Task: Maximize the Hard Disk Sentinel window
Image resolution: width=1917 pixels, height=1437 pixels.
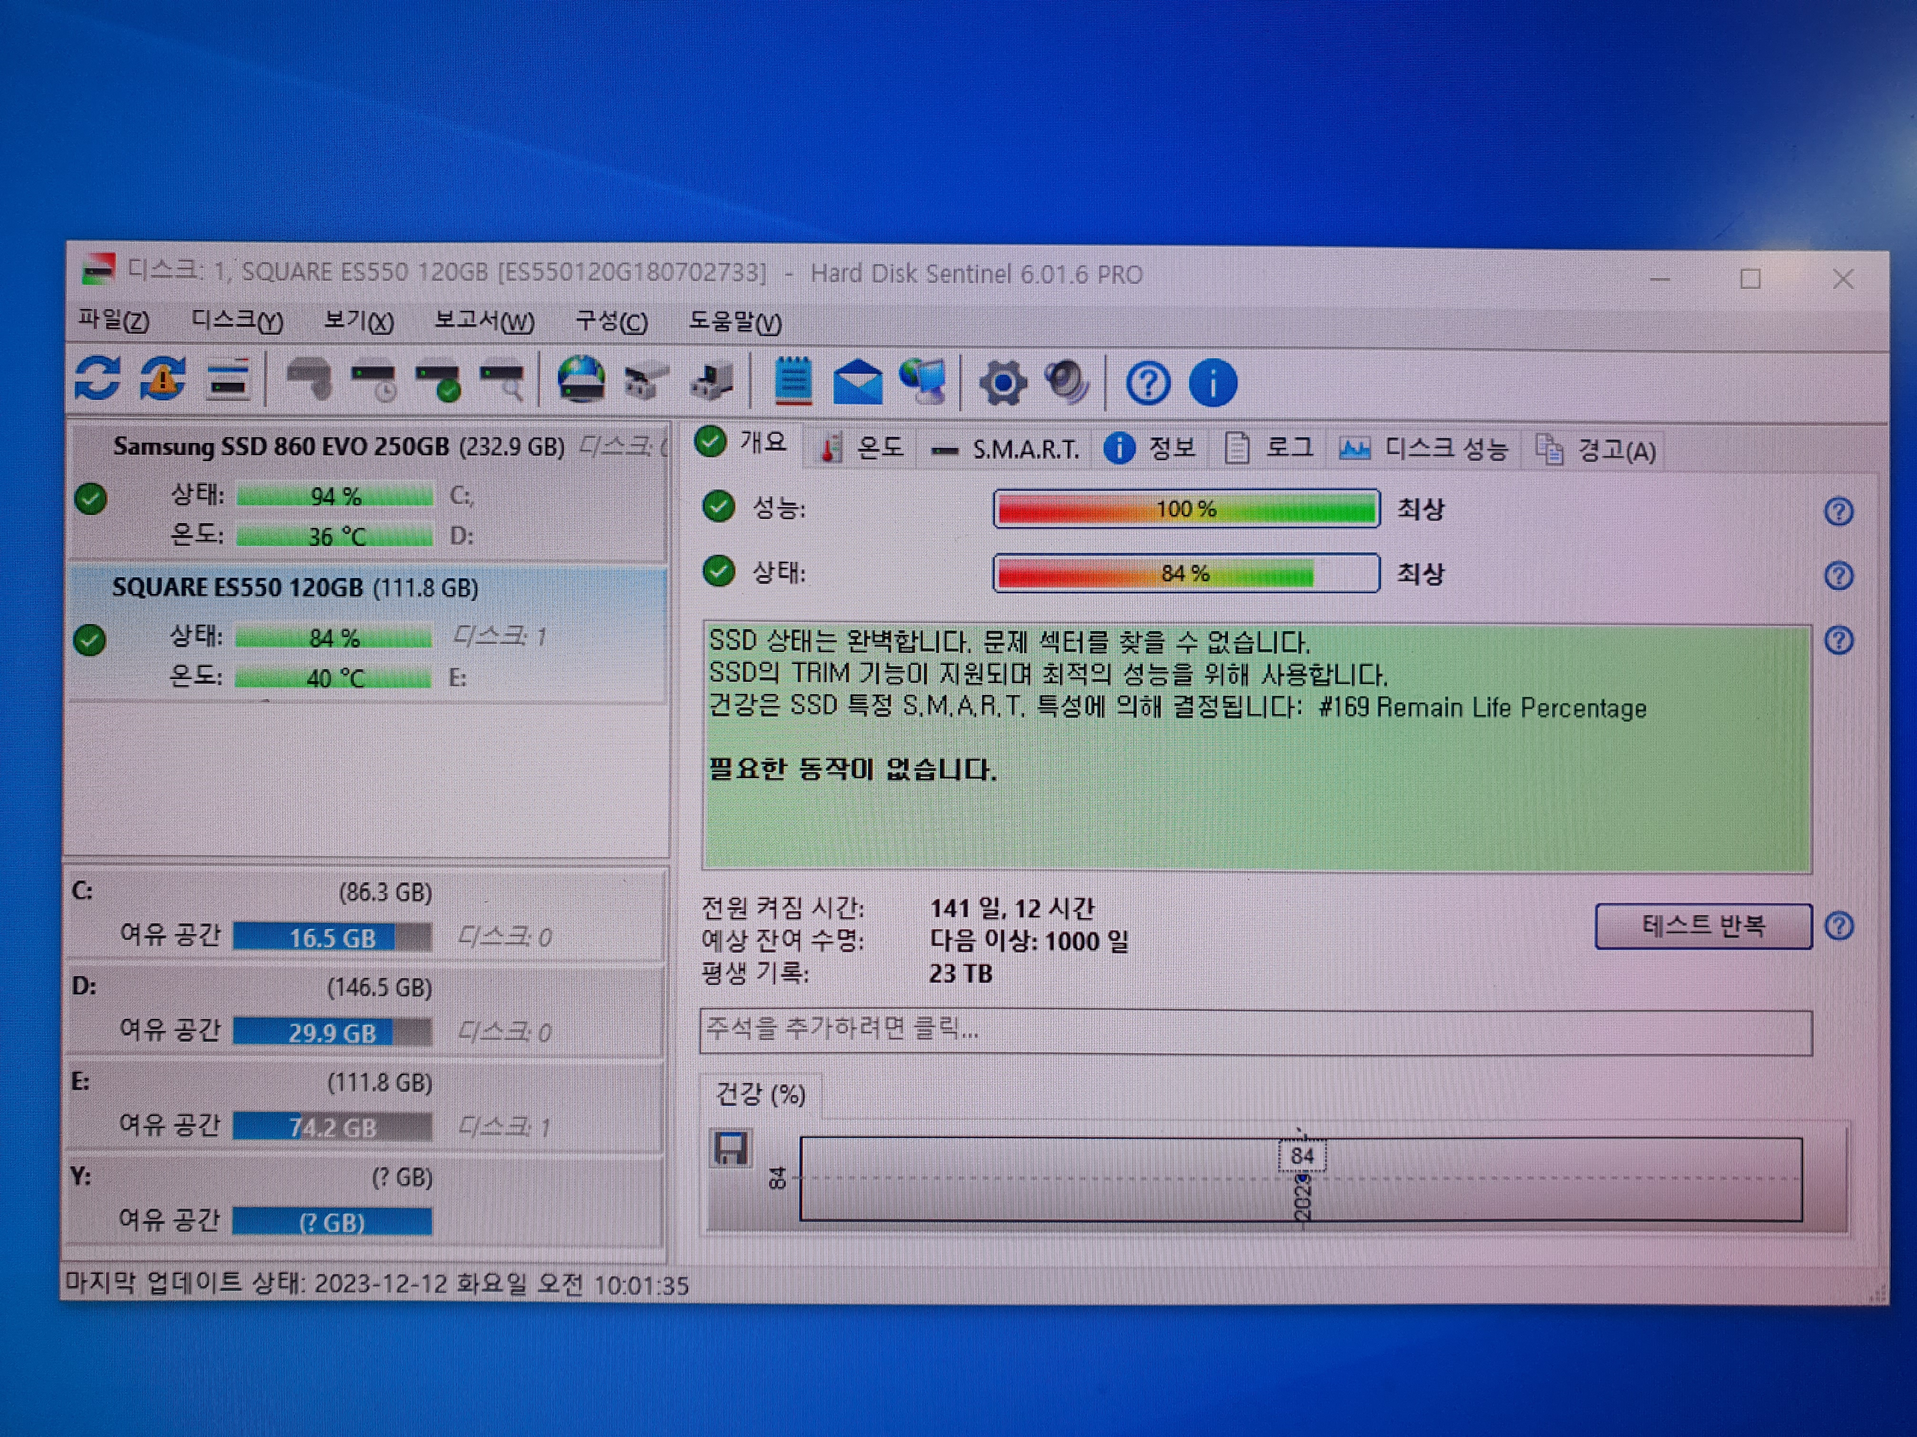Action: click(1751, 279)
